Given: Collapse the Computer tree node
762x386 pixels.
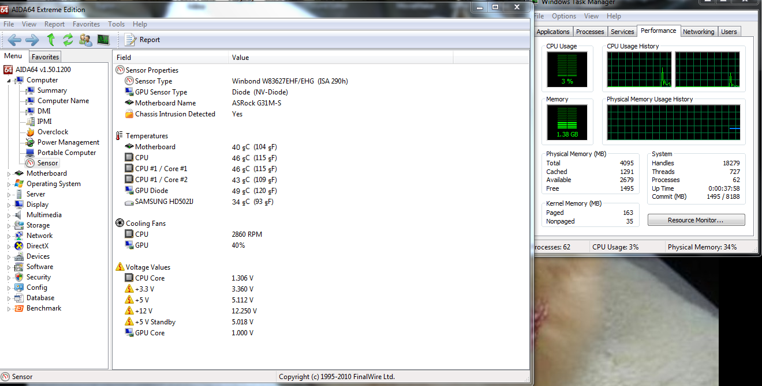Looking at the screenshot, I should click(9, 81).
